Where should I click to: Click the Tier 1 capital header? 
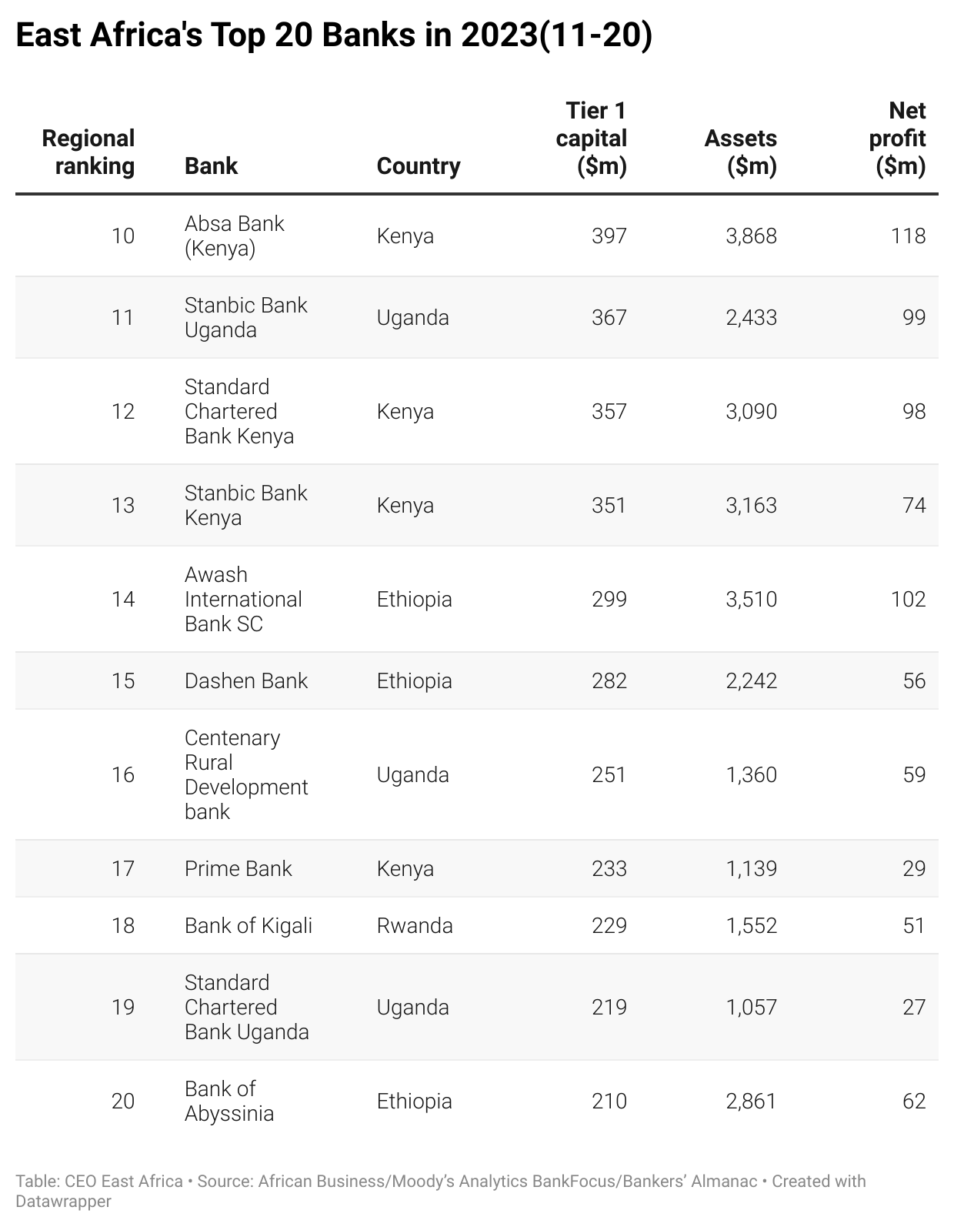click(592, 139)
